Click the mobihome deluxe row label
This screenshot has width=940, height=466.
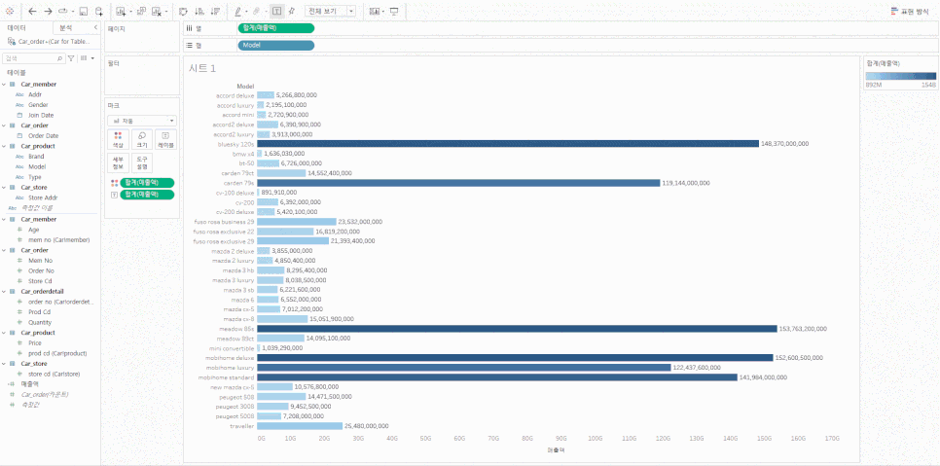click(x=231, y=358)
